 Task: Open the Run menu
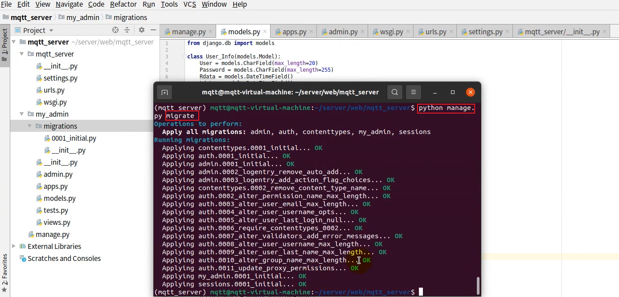149,4
